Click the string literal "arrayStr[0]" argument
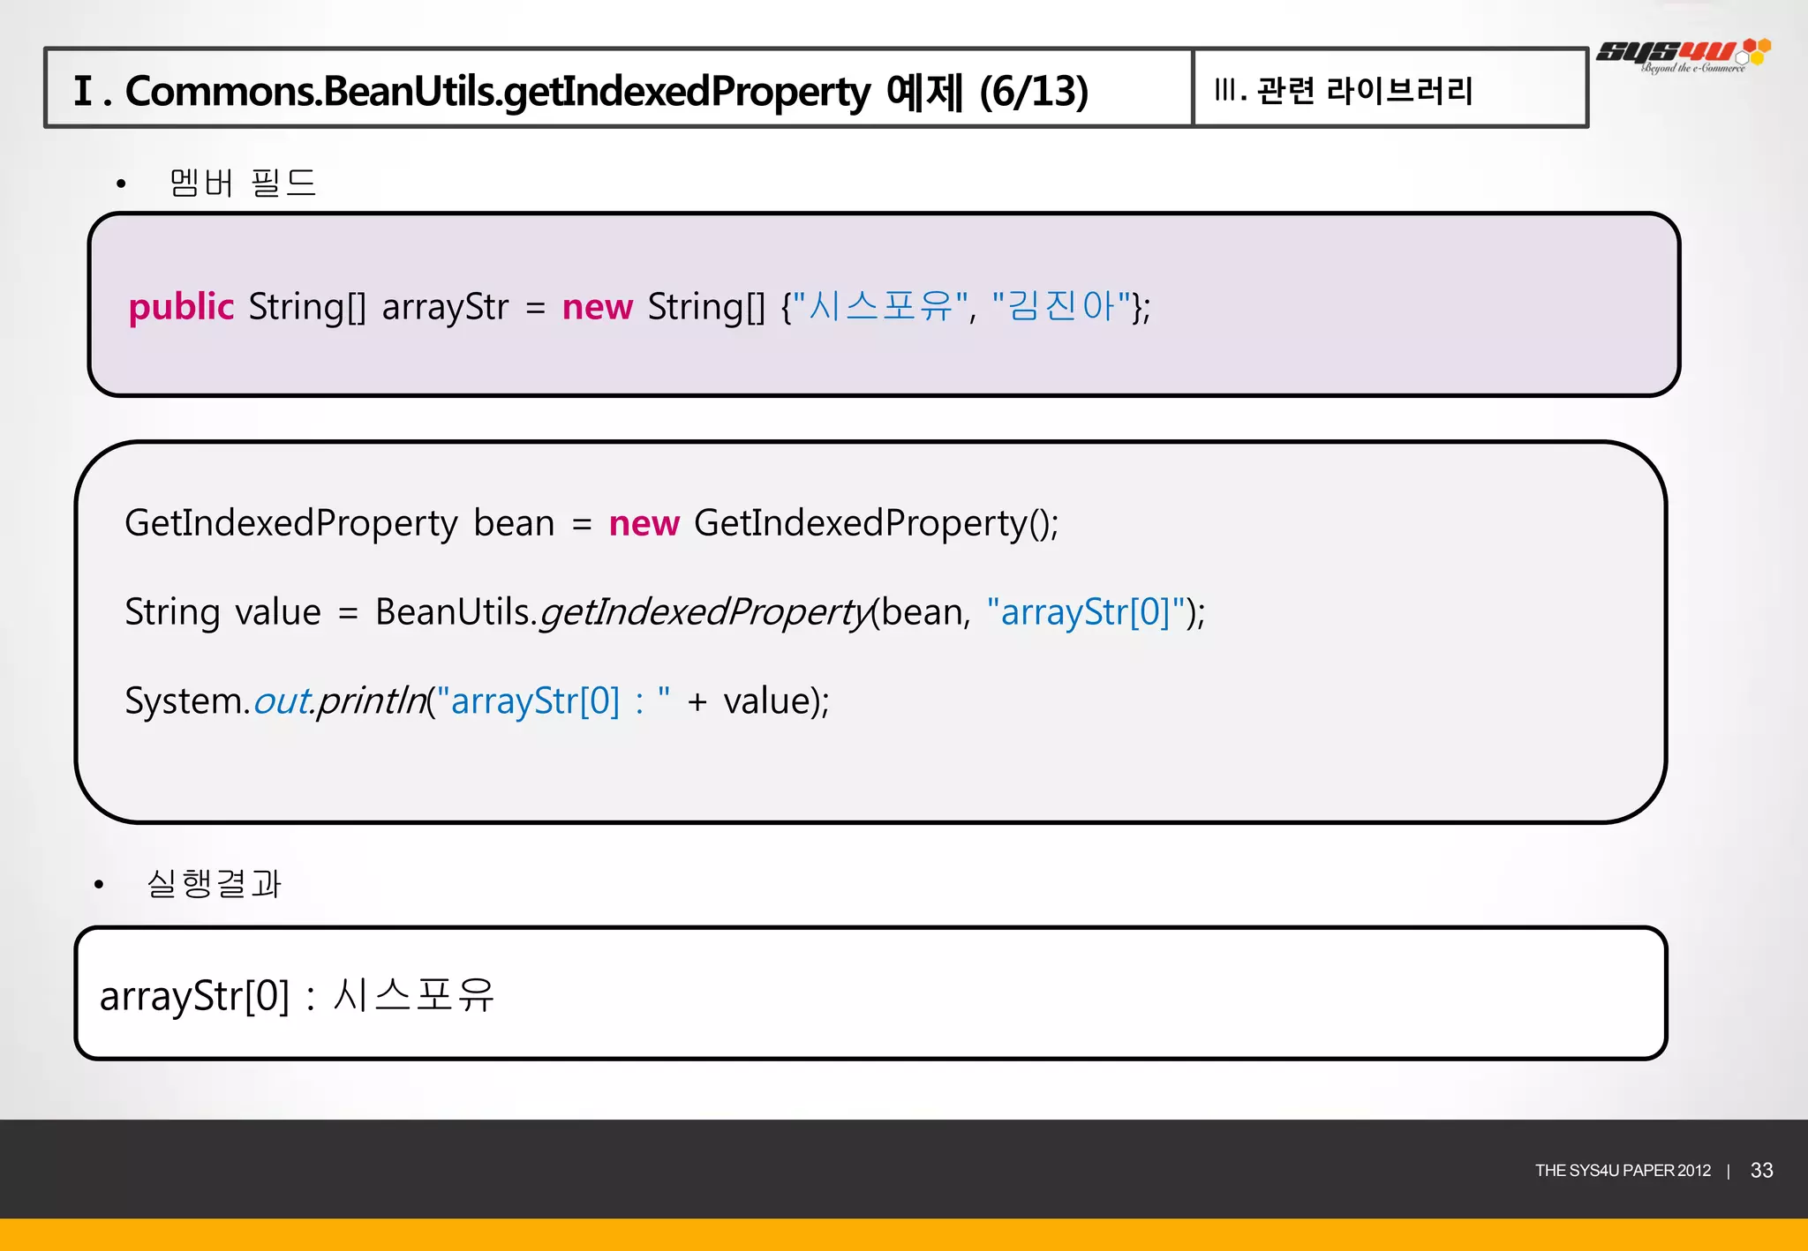1808x1251 pixels. [x=1086, y=611]
